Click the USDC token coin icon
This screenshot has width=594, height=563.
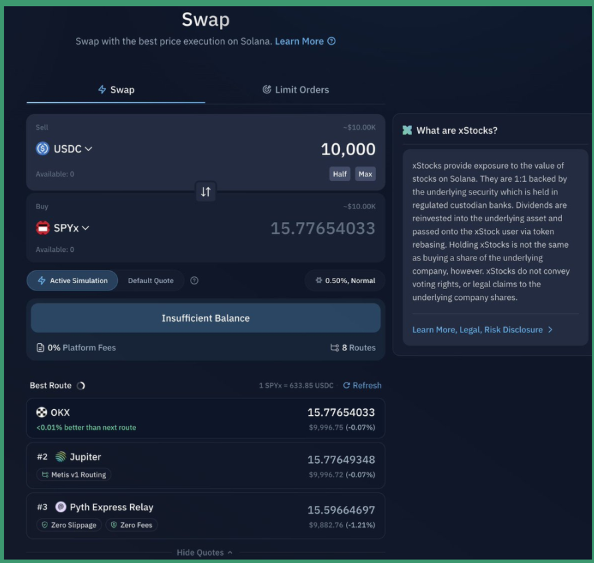point(43,149)
